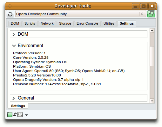
Task: Click the scrollbar down arrow
Action: coord(152,101)
